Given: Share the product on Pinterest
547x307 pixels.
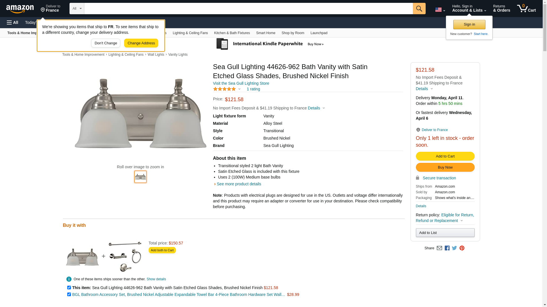Looking at the screenshot, I should tap(462, 248).
